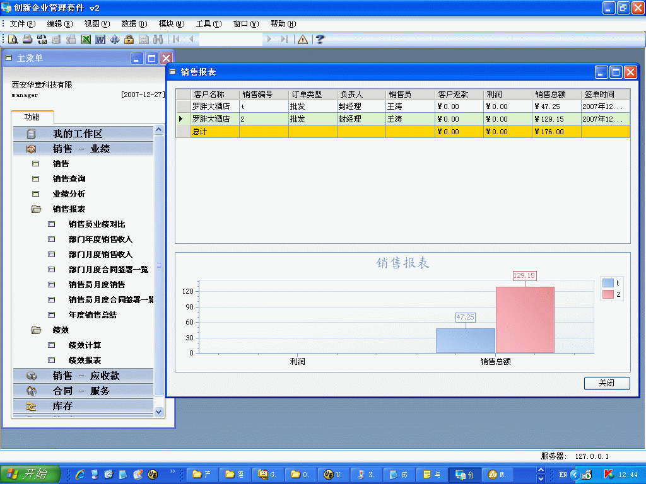Open 业绩分析 in the tree

pyautogui.click(x=69, y=194)
